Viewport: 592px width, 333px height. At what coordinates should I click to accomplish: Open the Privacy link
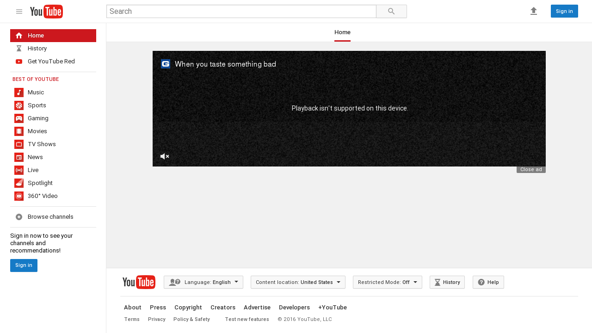point(157,320)
